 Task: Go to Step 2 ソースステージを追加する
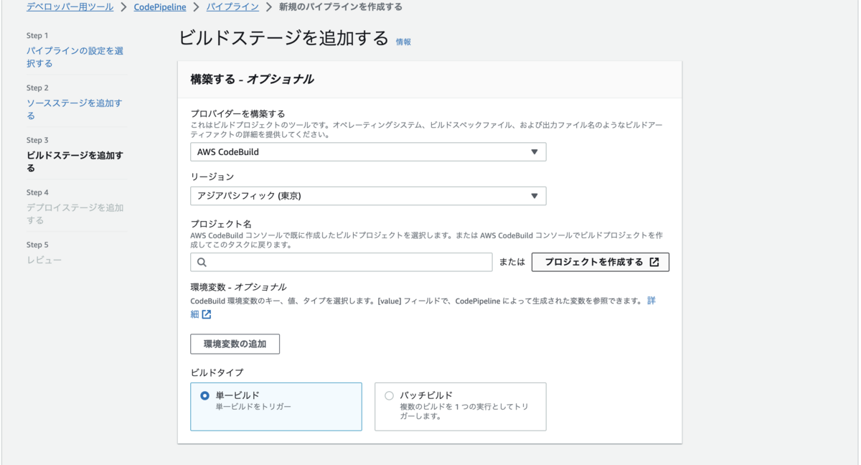pos(75,109)
